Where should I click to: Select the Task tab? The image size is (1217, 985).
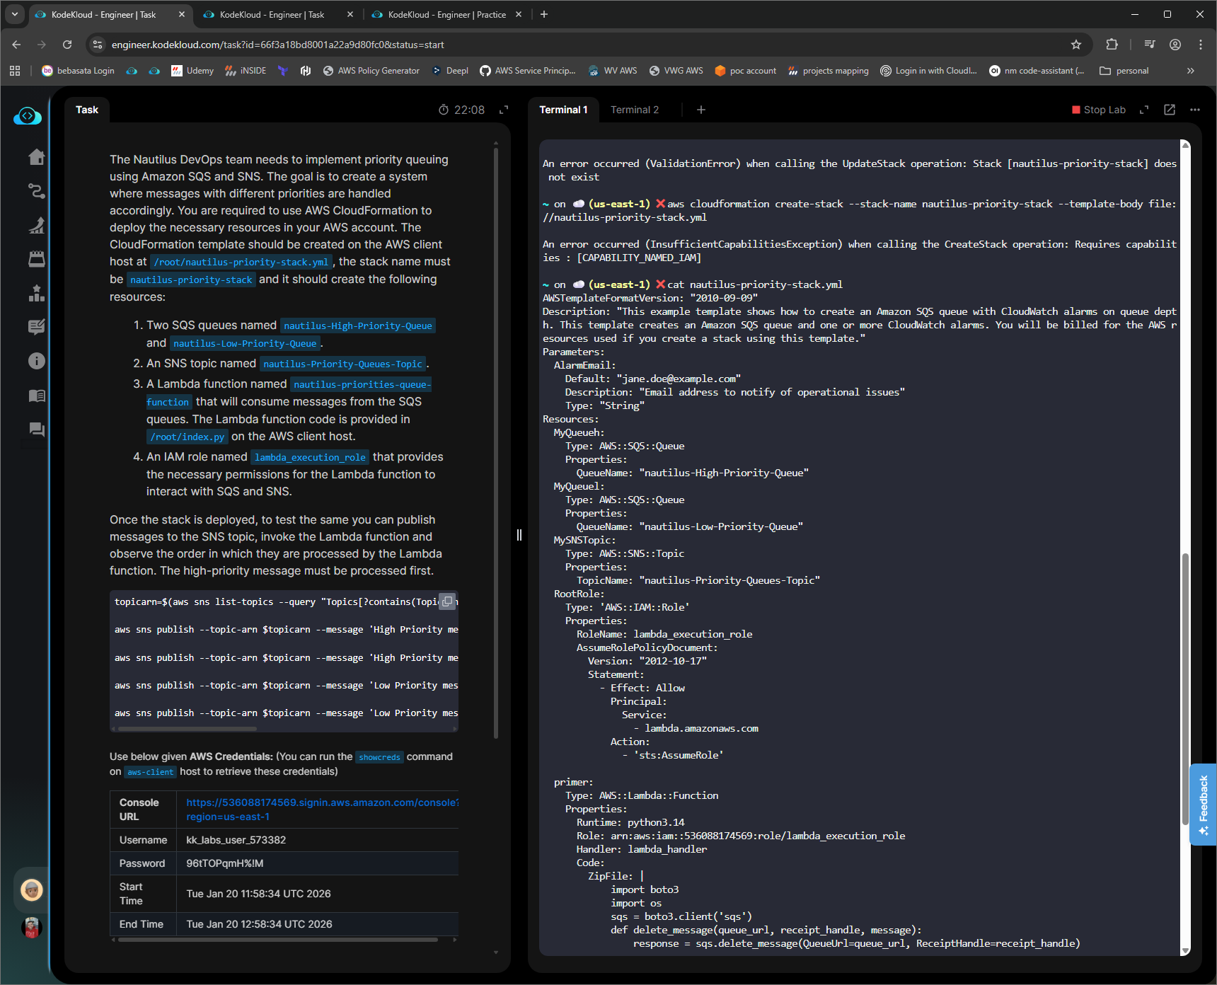tap(87, 110)
